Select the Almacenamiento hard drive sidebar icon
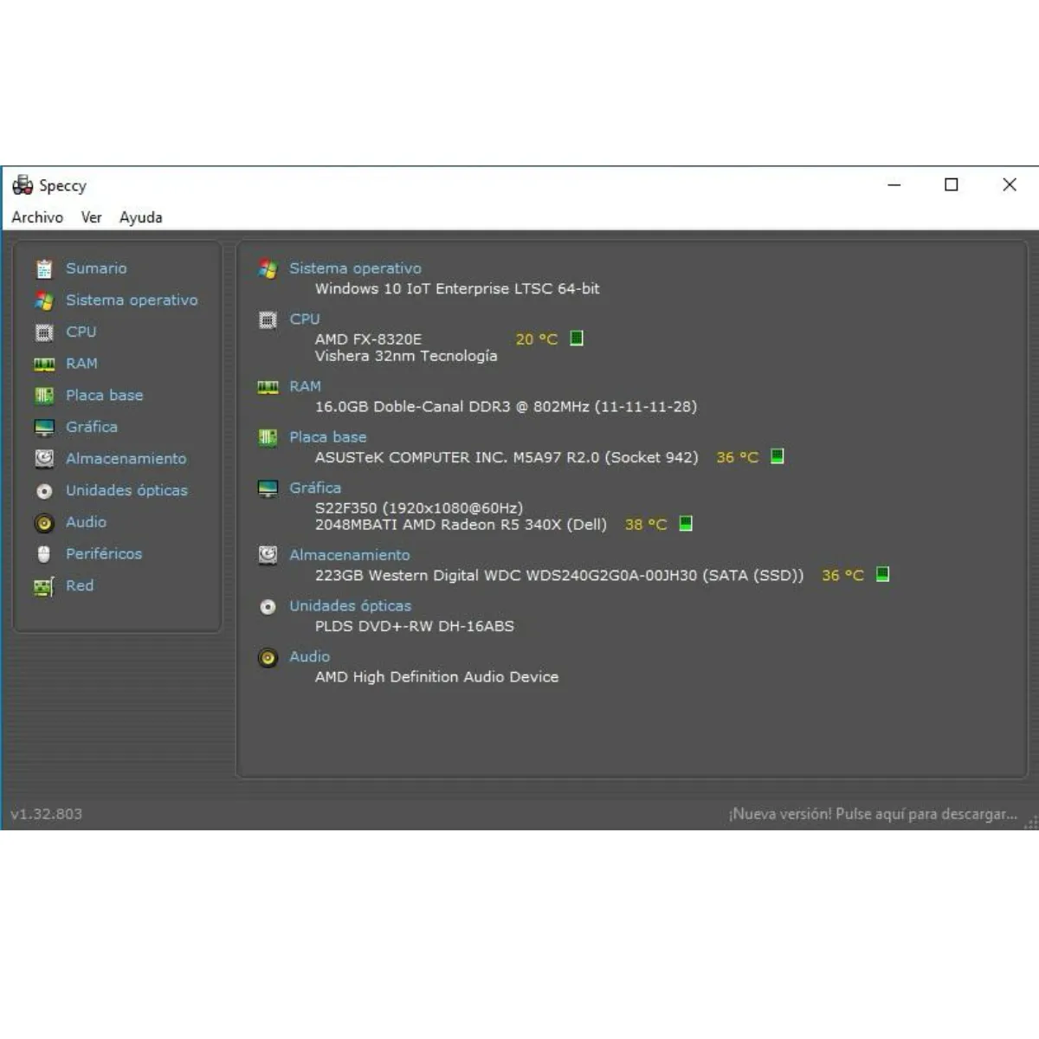Image resolution: width=1039 pixels, height=1039 pixels. tap(44, 459)
